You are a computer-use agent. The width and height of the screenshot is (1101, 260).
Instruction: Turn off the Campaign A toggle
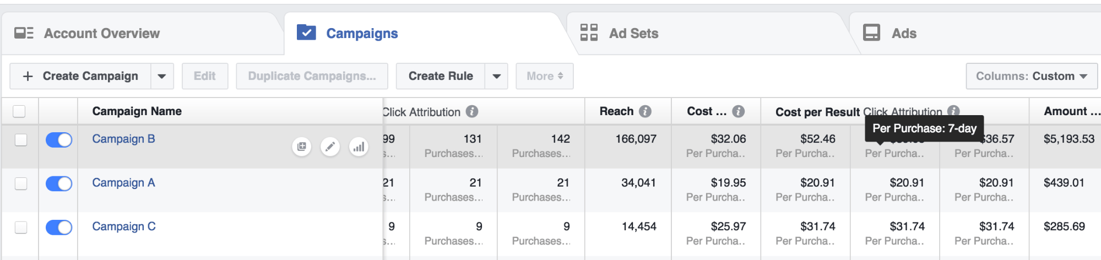(59, 183)
